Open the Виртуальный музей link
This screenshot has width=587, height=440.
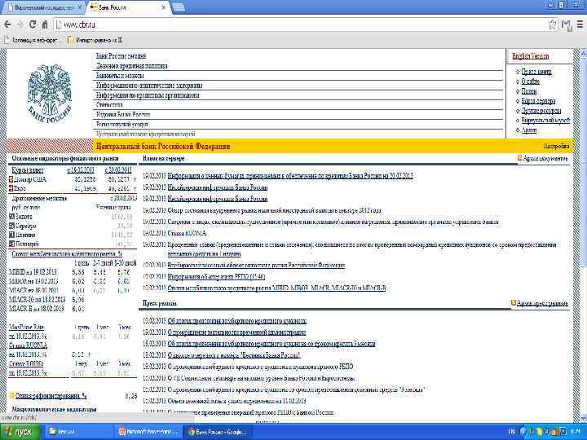coord(545,120)
